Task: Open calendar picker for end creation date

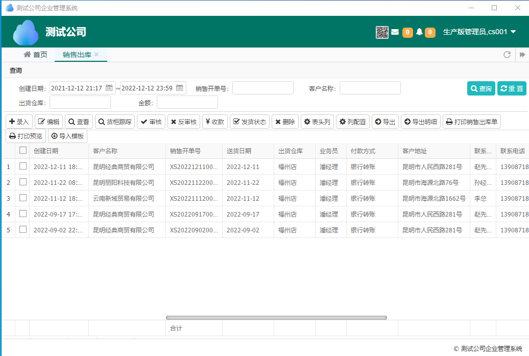Action: point(180,88)
